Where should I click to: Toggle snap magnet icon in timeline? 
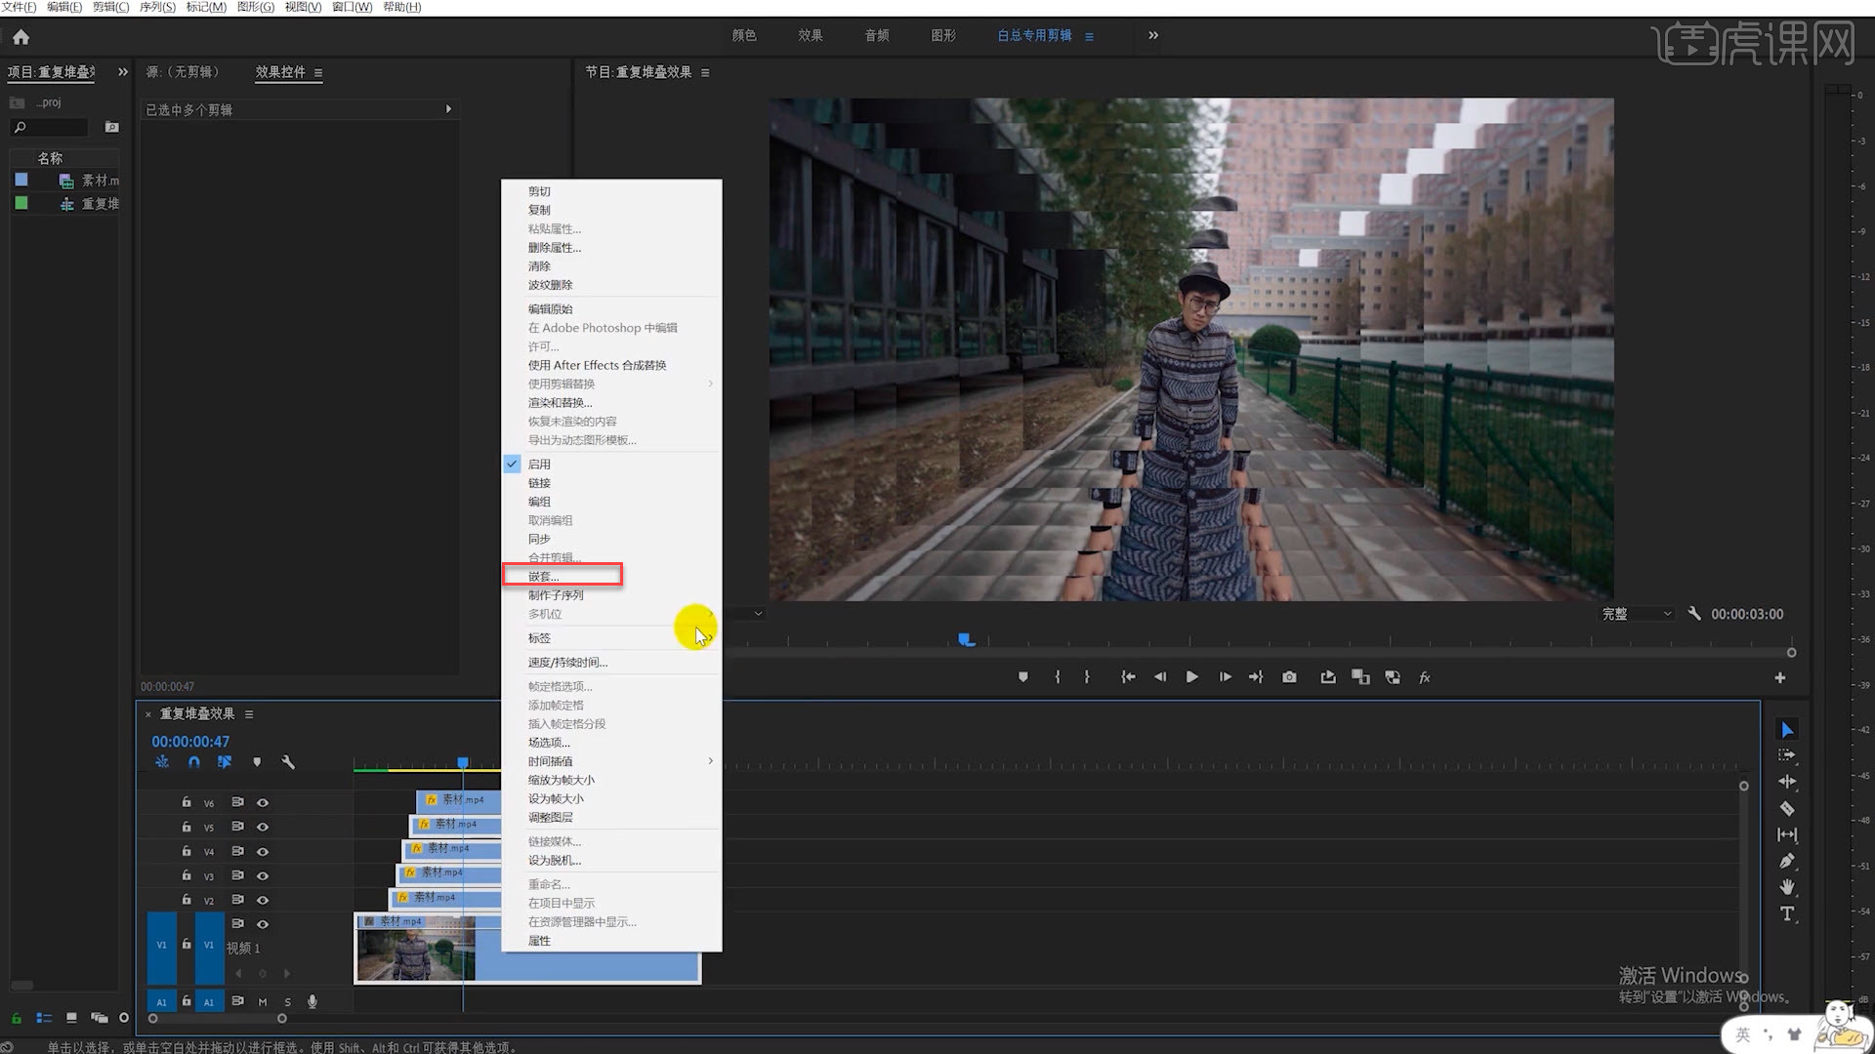click(x=193, y=762)
